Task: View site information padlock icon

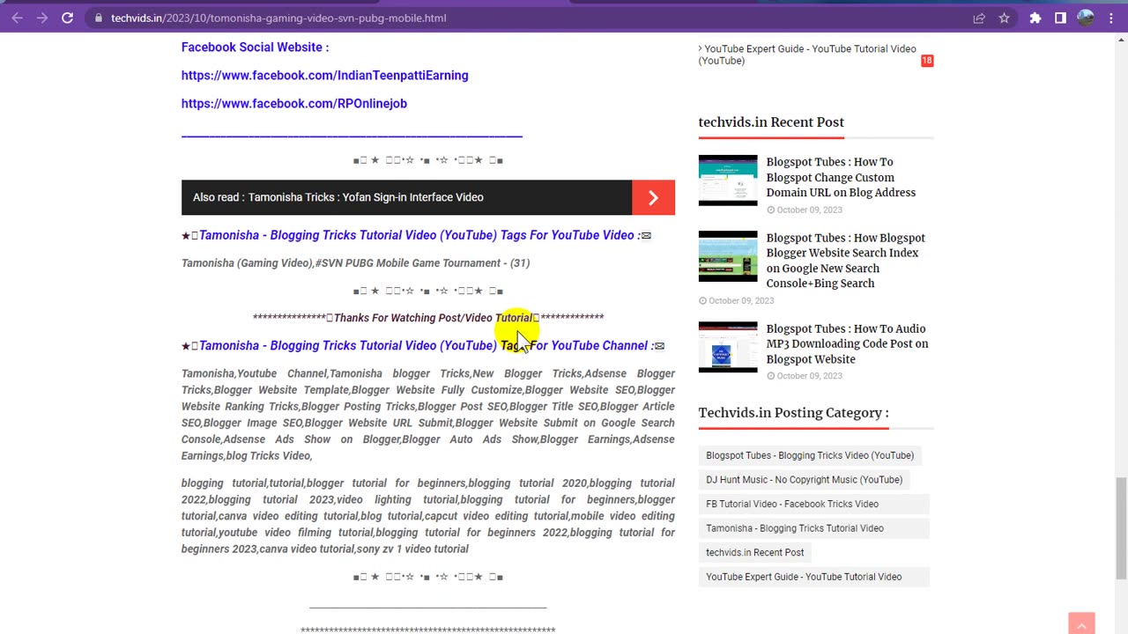Action: tap(98, 18)
